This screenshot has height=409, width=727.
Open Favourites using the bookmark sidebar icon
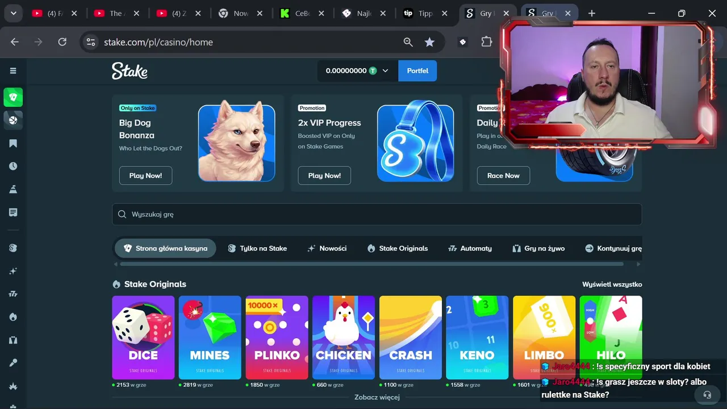pyautogui.click(x=13, y=143)
